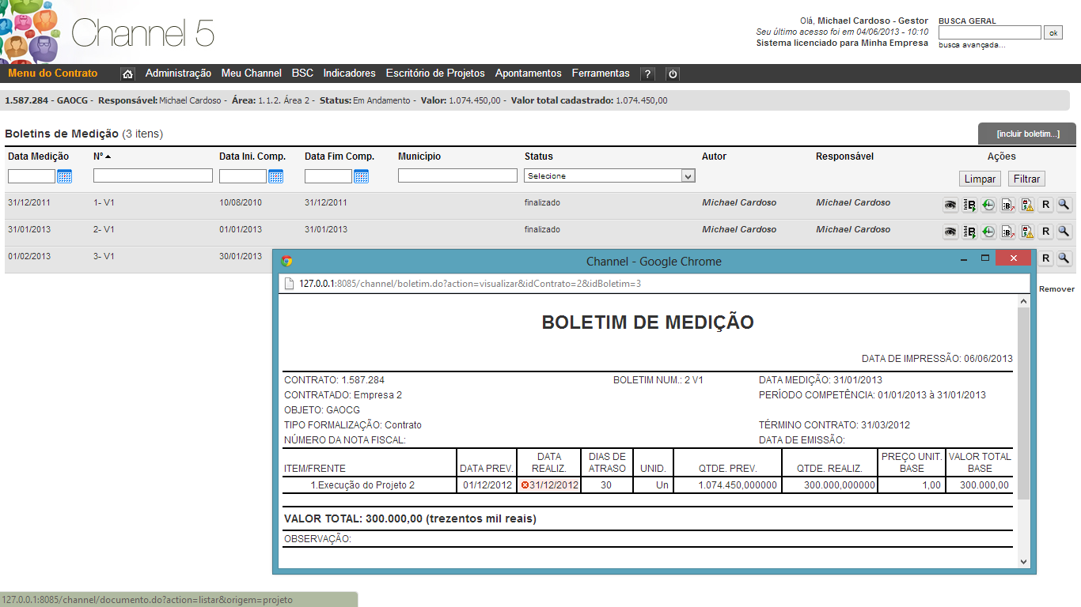
Task: Click the R icon in the 1- V1 row
Action: pyautogui.click(x=1045, y=205)
